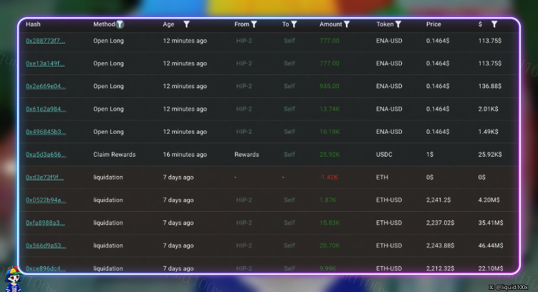
Task: Open the Amount column filter icon
Action: tap(347, 24)
